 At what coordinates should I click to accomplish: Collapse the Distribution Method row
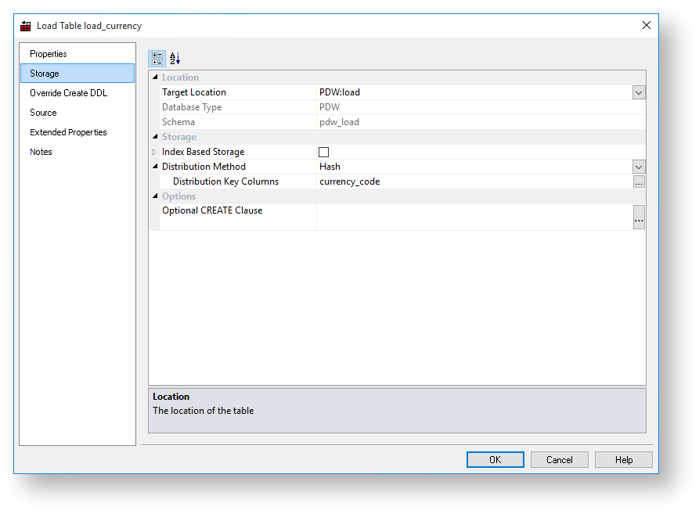[155, 166]
